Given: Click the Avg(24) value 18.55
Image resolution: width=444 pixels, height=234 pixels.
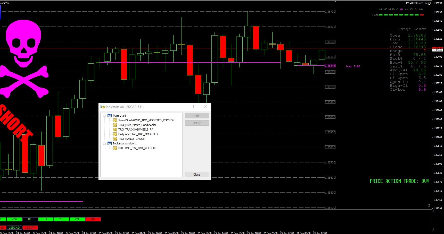Looking at the screenshot, I should point(420,70).
